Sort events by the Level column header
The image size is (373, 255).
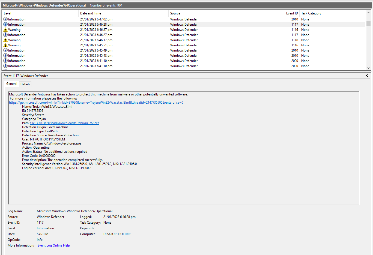tap(40, 13)
